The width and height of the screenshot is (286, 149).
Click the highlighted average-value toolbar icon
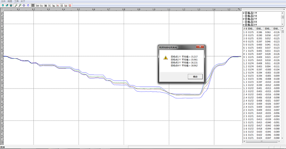coord(62,5)
